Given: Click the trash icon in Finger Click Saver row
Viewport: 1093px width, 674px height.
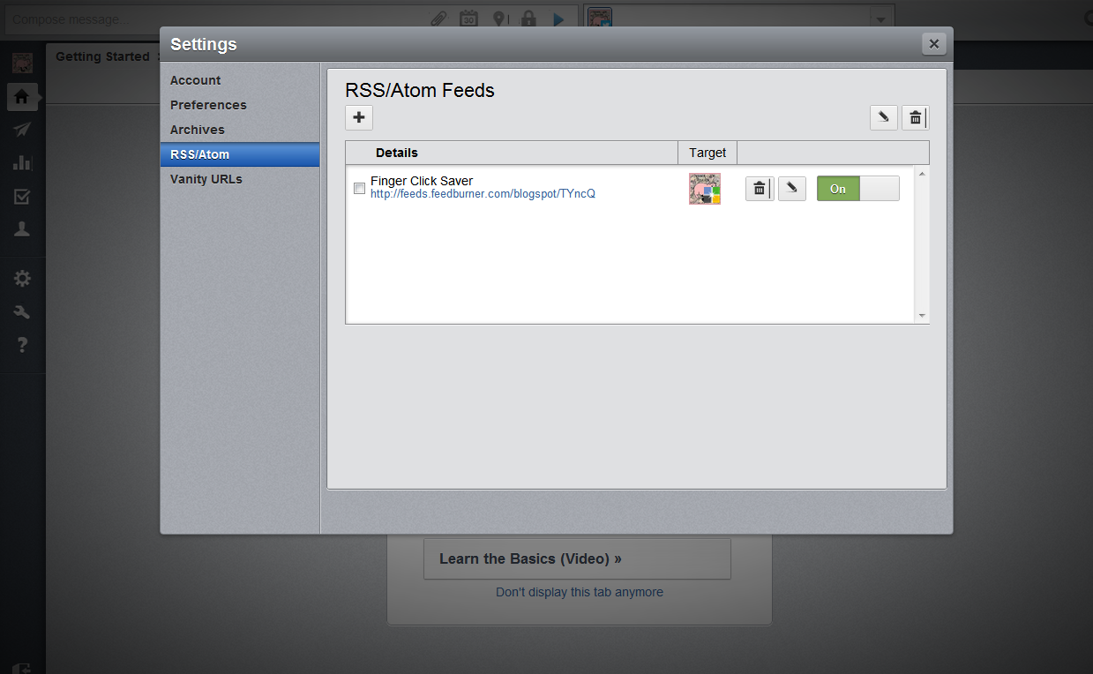Looking at the screenshot, I should tap(760, 189).
